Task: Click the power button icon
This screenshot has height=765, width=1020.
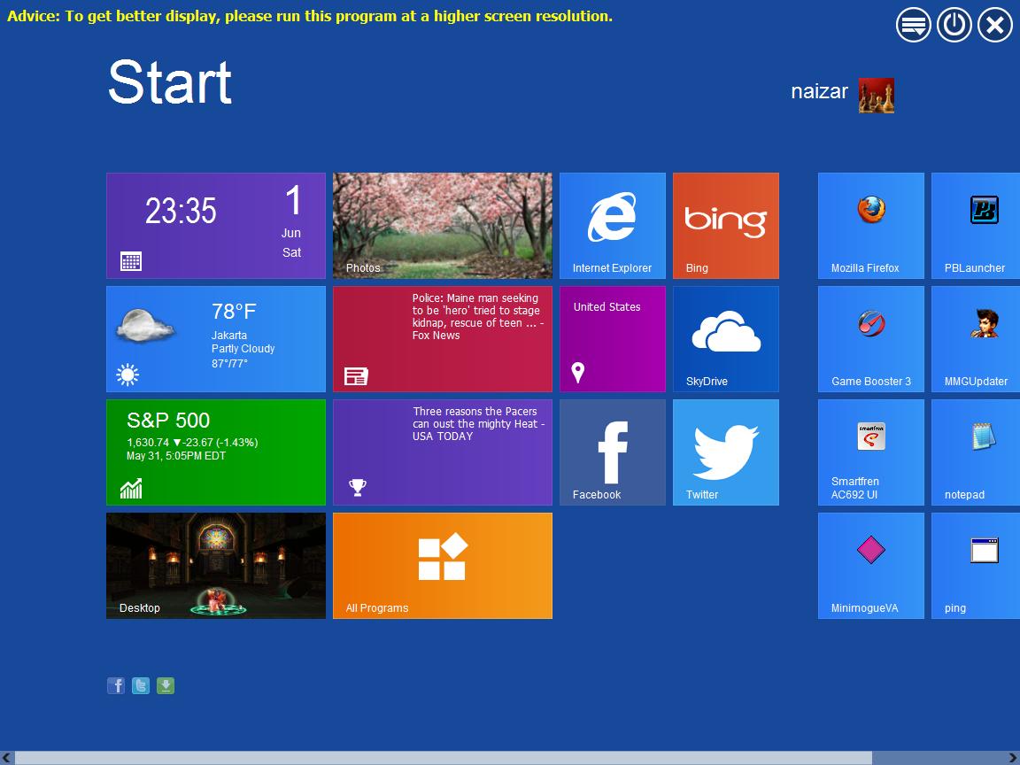Action: tap(954, 25)
